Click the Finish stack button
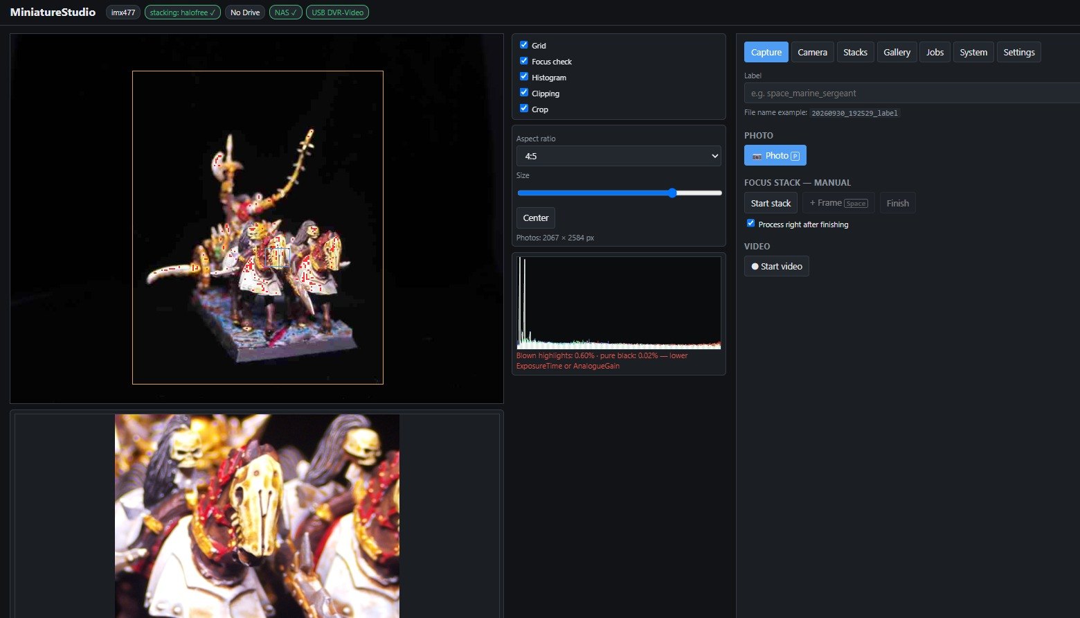The image size is (1080, 618). (x=897, y=203)
